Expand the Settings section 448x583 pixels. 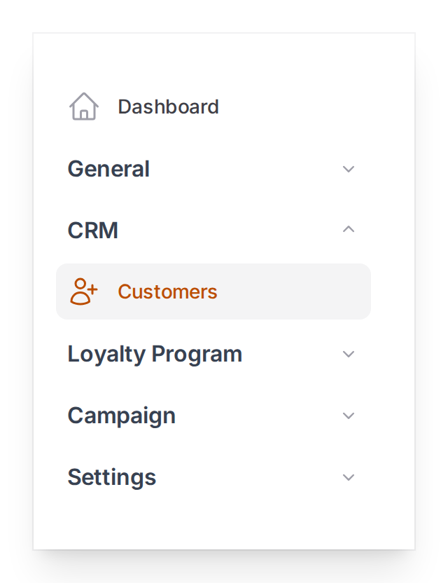pyautogui.click(x=348, y=477)
